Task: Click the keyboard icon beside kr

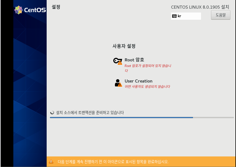Action: pos(174,16)
